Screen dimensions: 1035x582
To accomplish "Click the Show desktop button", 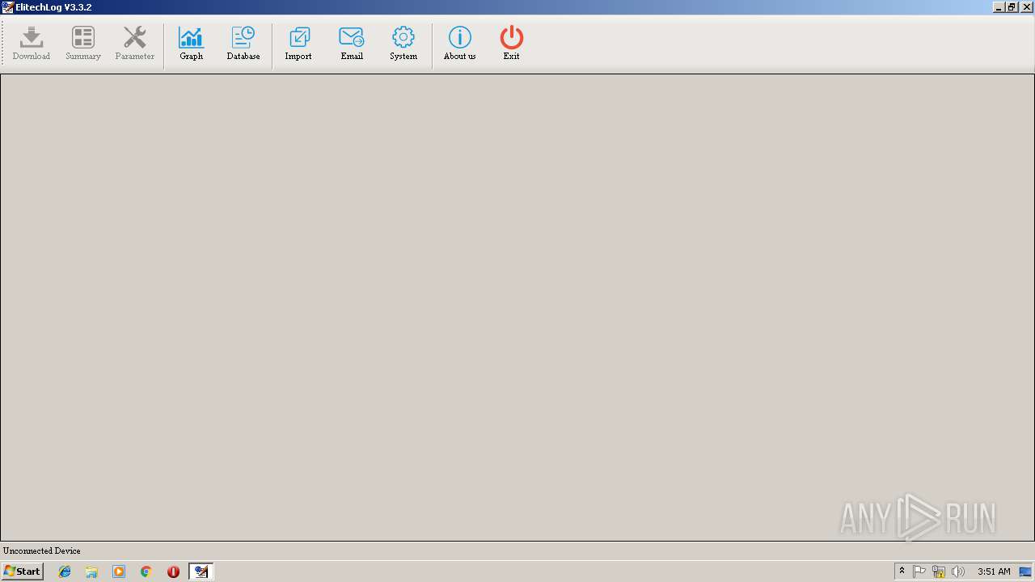I will click(1027, 571).
